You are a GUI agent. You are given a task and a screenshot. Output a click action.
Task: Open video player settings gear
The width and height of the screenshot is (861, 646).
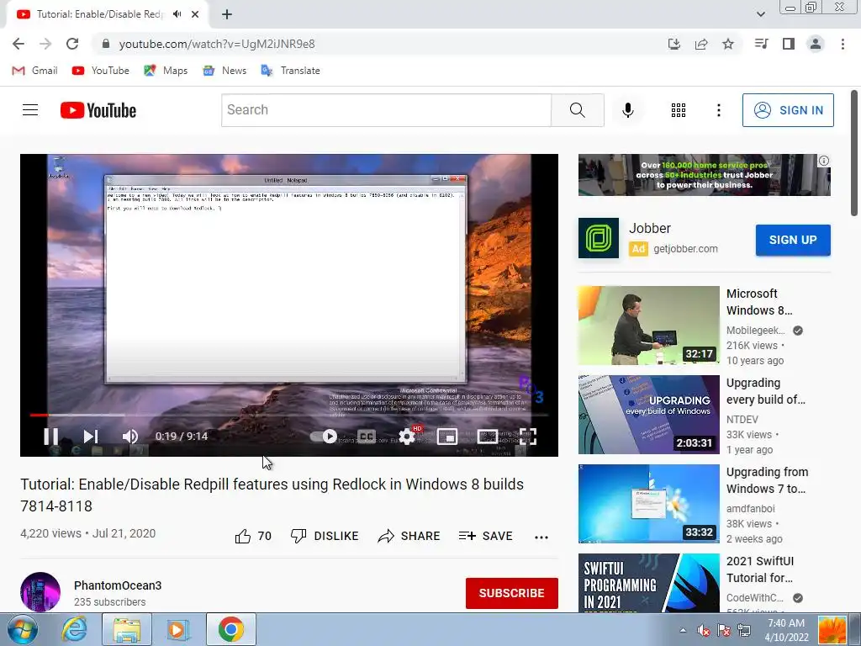(x=407, y=437)
